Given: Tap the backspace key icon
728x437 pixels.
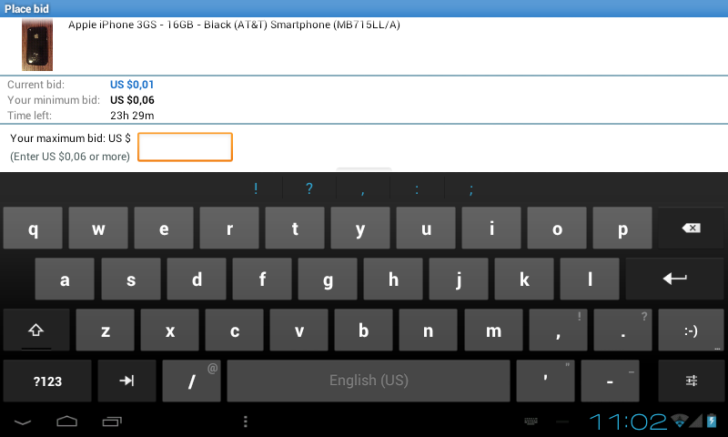Looking at the screenshot, I should coord(691,228).
